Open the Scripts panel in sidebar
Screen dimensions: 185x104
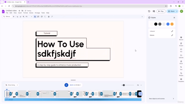coord(181,44)
